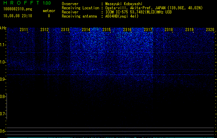Click the Receiving Location label
The width and height of the screenshot is (217, 138).
click(80, 8)
